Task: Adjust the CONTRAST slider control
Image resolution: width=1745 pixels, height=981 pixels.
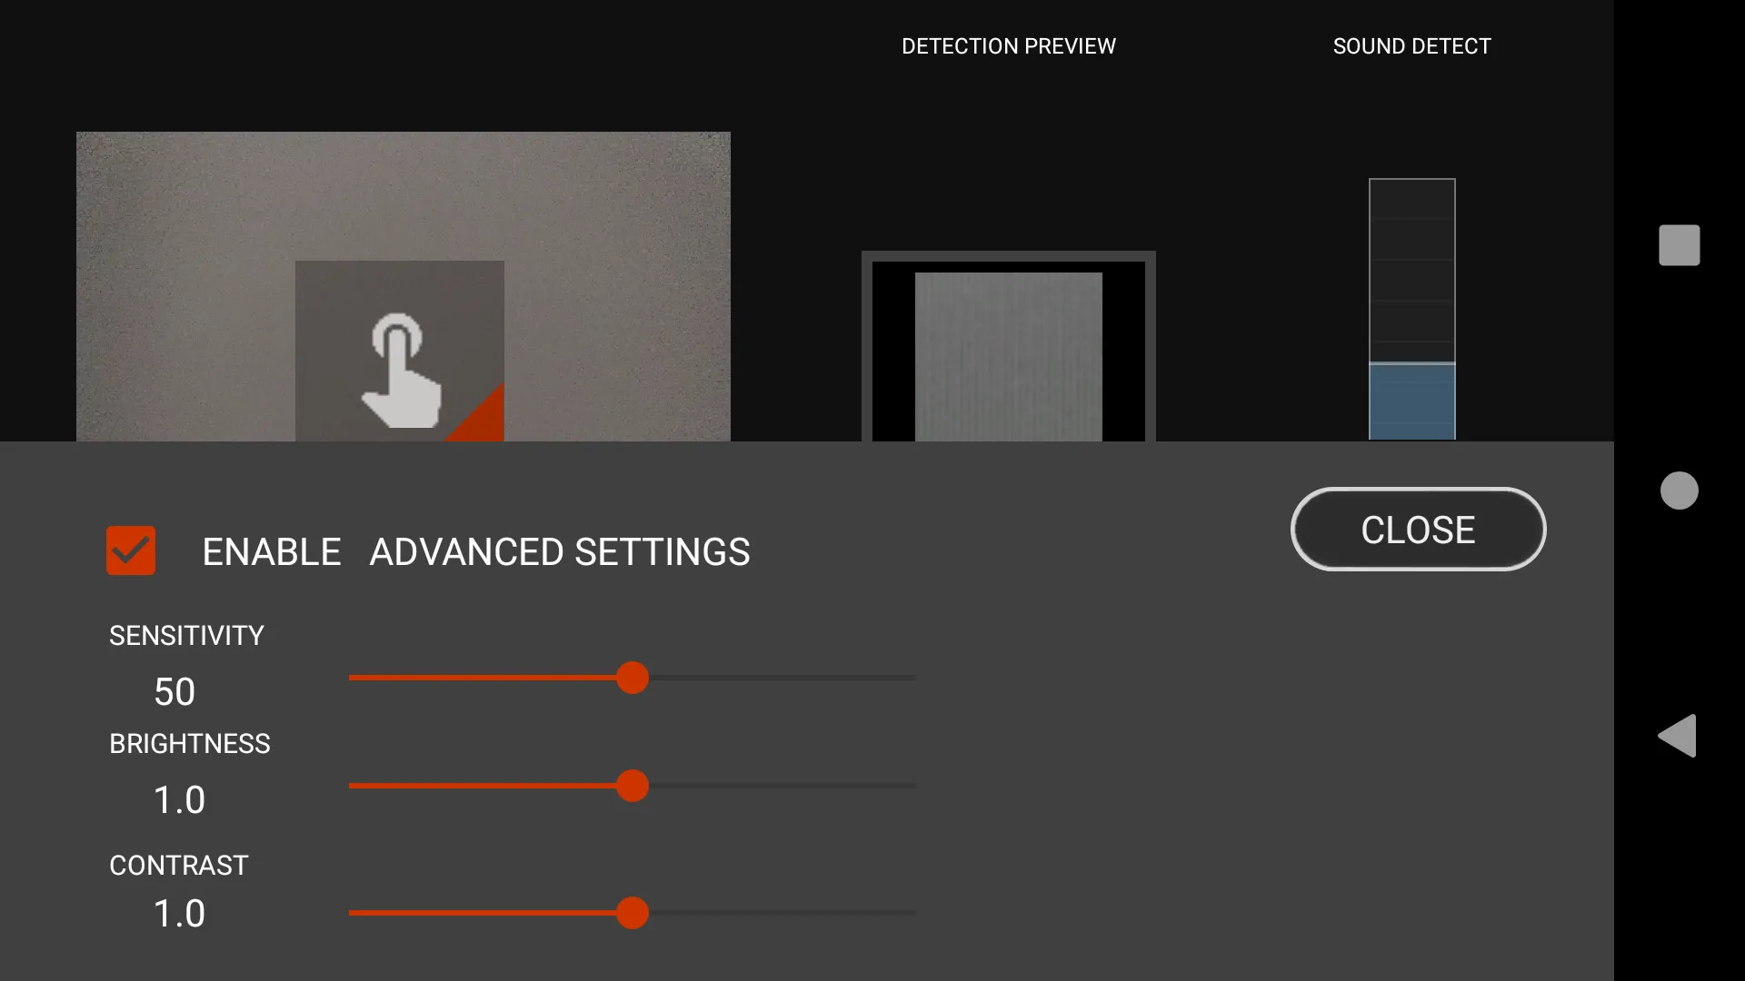Action: (x=632, y=913)
